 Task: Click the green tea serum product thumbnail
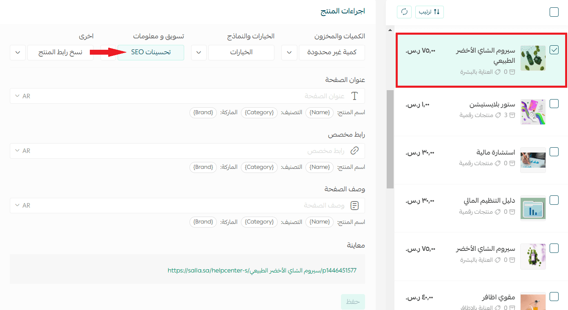533,58
